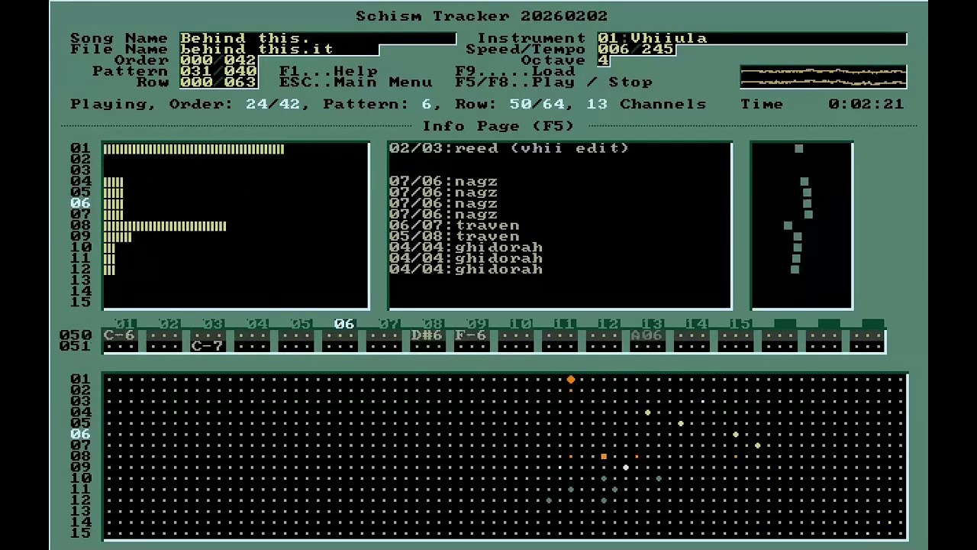Click the Order total value 042
The width and height of the screenshot is (977, 550).
click(x=240, y=60)
